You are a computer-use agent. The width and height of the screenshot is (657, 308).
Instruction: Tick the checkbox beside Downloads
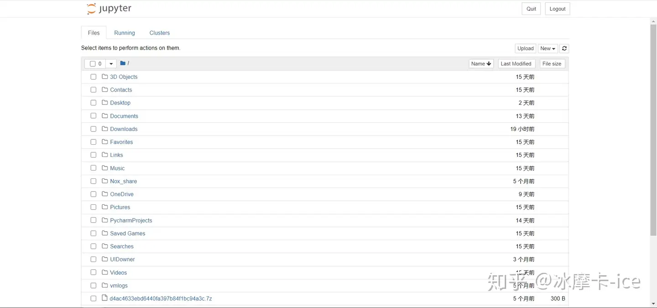tap(93, 129)
